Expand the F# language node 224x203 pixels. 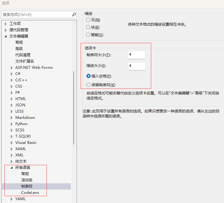(x=12, y=93)
